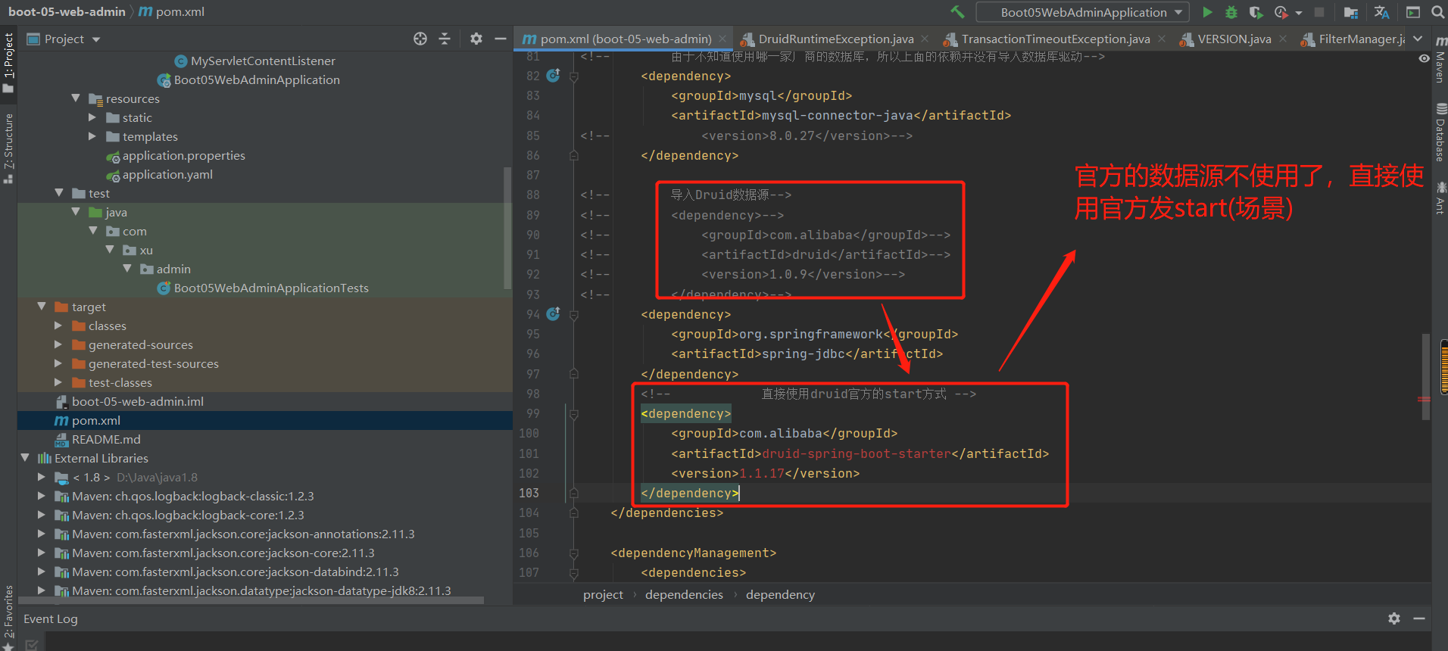Toggle the 1: Project tool window stripe
1448x651 pixels.
[8, 62]
